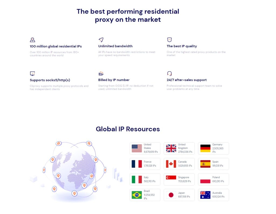
Task: Click the Japan flag icon
Action: click(171, 195)
